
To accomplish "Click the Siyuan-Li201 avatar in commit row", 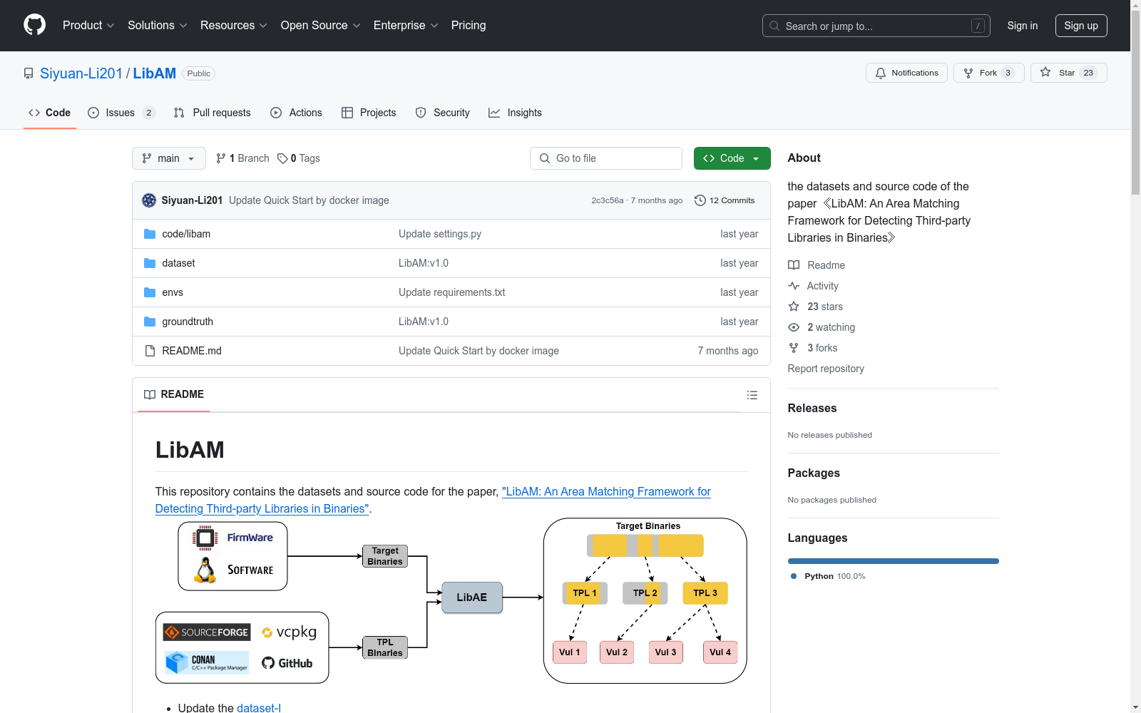I will point(149,200).
